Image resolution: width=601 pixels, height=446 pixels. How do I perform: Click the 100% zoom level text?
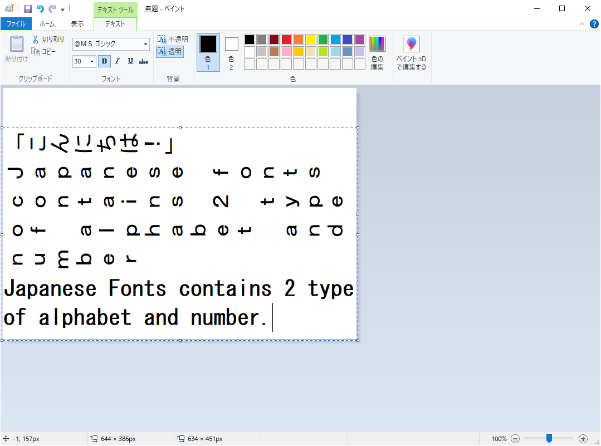click(499, 439)
